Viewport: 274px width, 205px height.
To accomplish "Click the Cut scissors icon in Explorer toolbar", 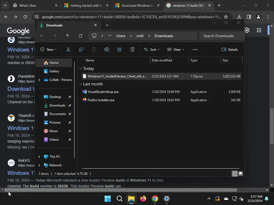I will [68, 49].
